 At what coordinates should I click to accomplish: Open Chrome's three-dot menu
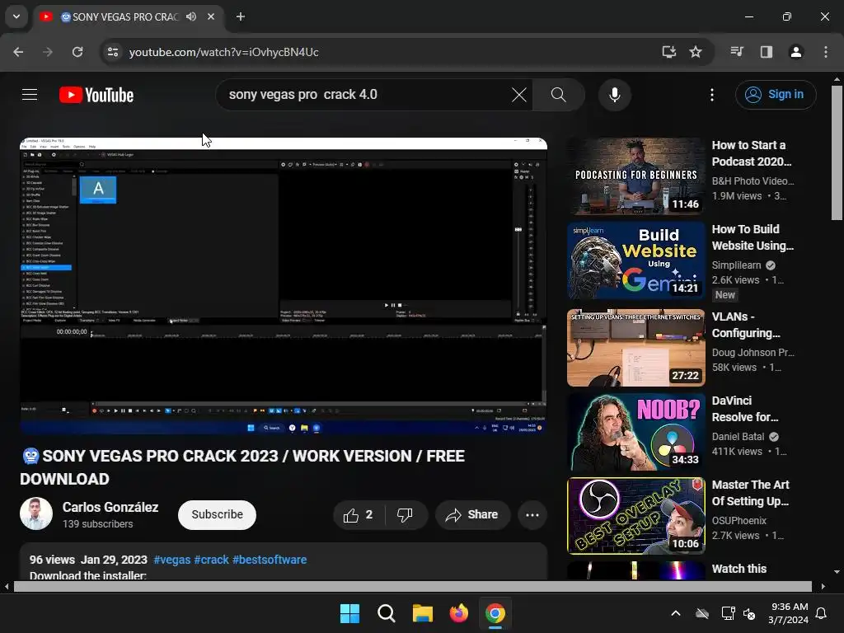pyautogui.click(x=826, y=52)
